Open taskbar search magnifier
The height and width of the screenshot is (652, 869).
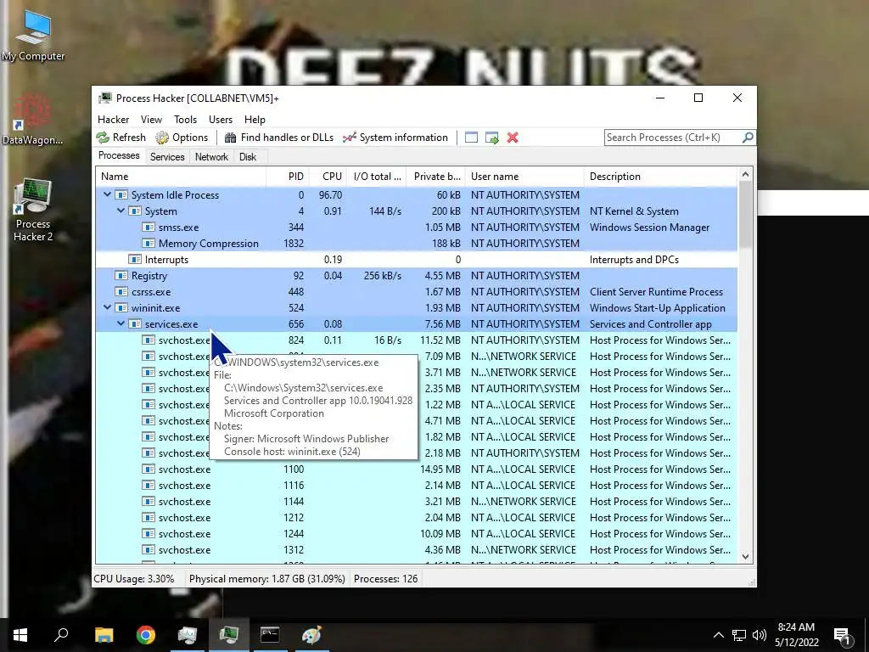pyautogui.click(x=61, y=635)
